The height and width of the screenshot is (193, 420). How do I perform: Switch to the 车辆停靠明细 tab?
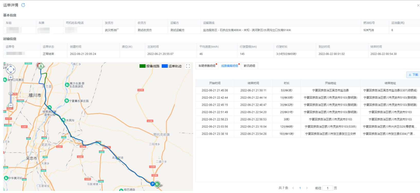(x=207, y=66)
